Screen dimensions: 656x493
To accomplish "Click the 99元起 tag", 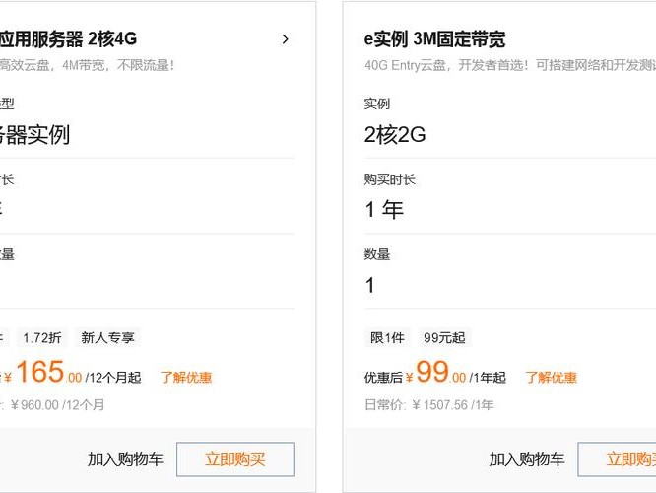I will [x=444, y=337].
